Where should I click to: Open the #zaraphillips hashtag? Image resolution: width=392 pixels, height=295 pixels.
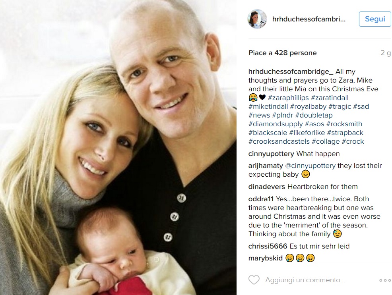pos(288,98)
